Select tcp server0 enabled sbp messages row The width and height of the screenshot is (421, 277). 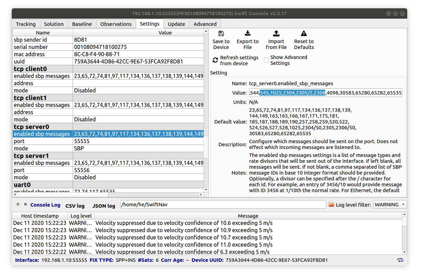(x=108, y=134)
